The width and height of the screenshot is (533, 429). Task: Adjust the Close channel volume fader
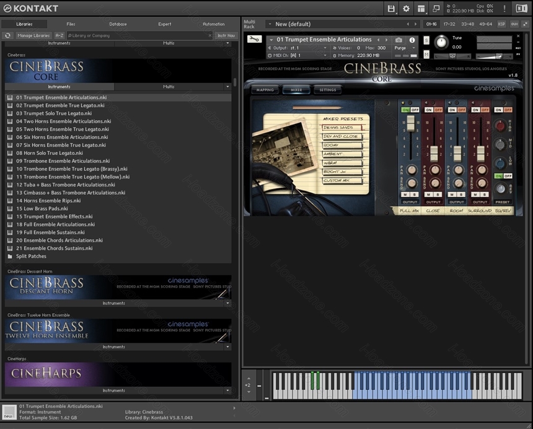(434, 154)
